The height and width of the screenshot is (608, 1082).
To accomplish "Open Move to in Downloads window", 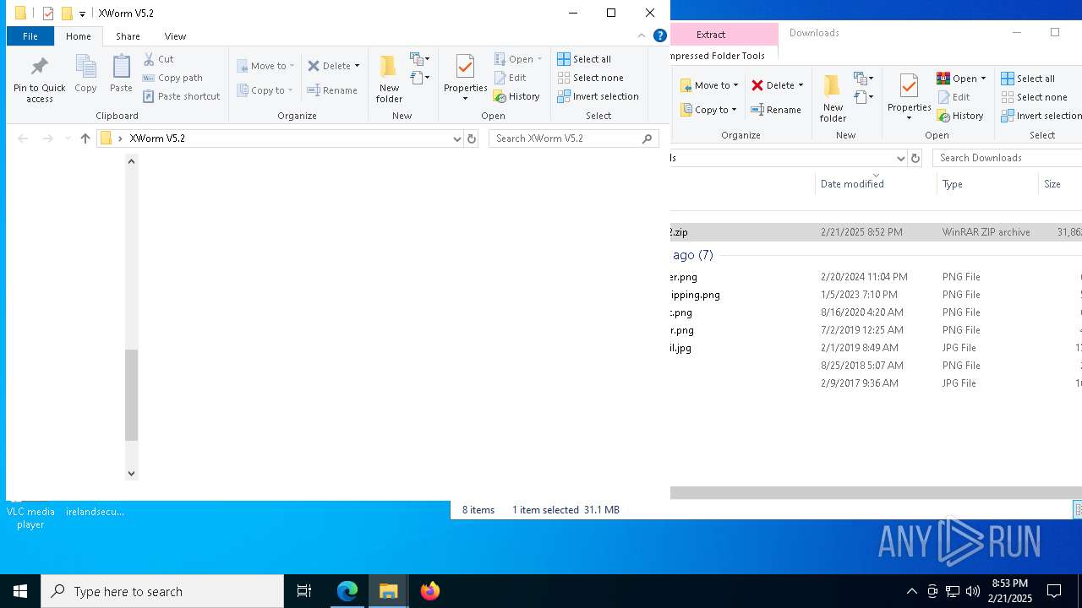I will click(x=709, y=85).
